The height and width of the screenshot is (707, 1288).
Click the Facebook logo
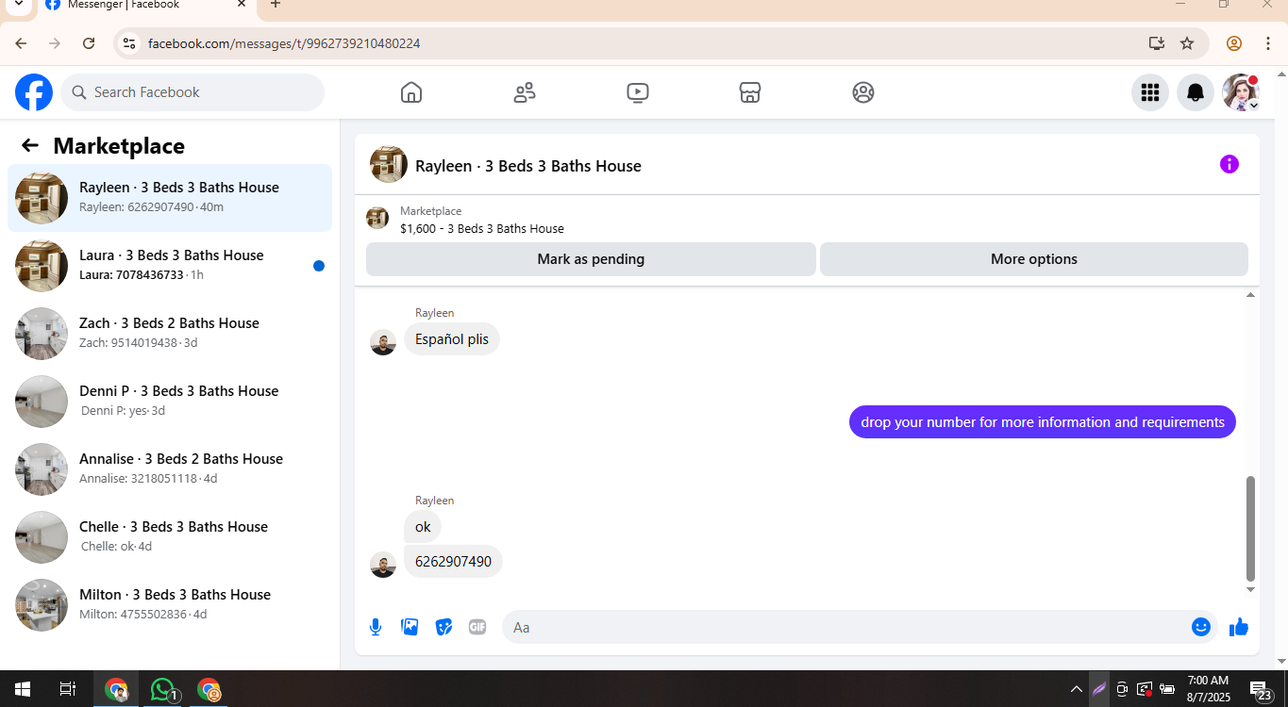[x=34, y=92]
